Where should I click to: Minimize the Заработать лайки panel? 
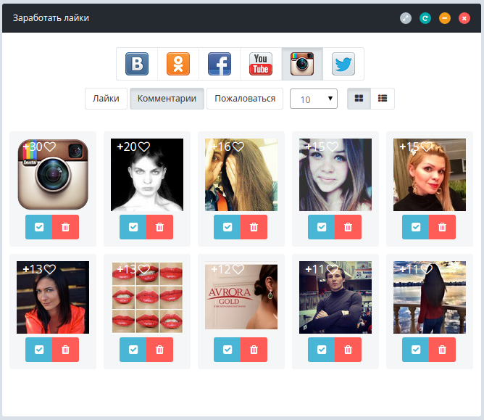click(445, 18)
